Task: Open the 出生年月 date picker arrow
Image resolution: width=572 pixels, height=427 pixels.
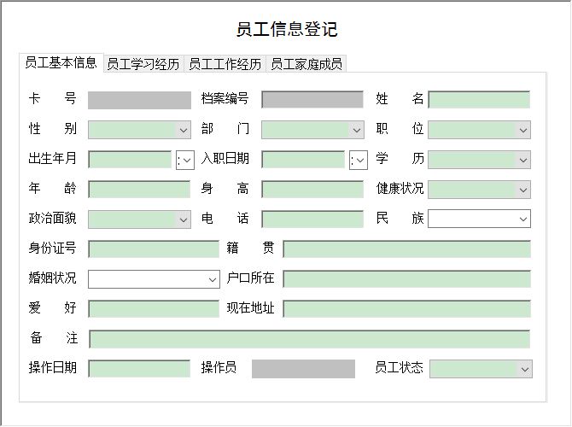Action: 185,160
